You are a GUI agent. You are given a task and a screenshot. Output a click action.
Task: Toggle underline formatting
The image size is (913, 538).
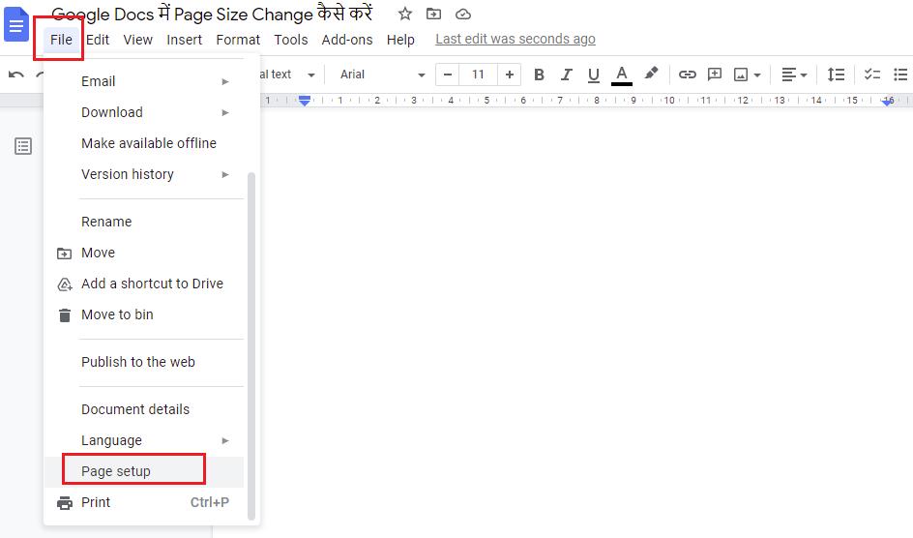pos(593,75)
